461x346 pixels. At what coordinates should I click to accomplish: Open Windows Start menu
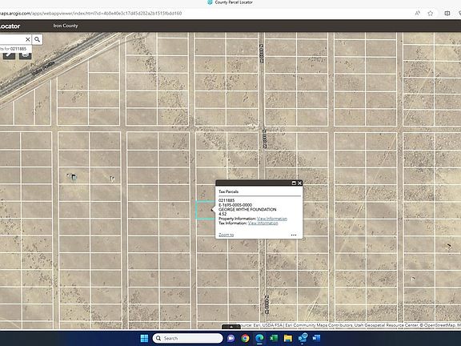pos(144,338)
